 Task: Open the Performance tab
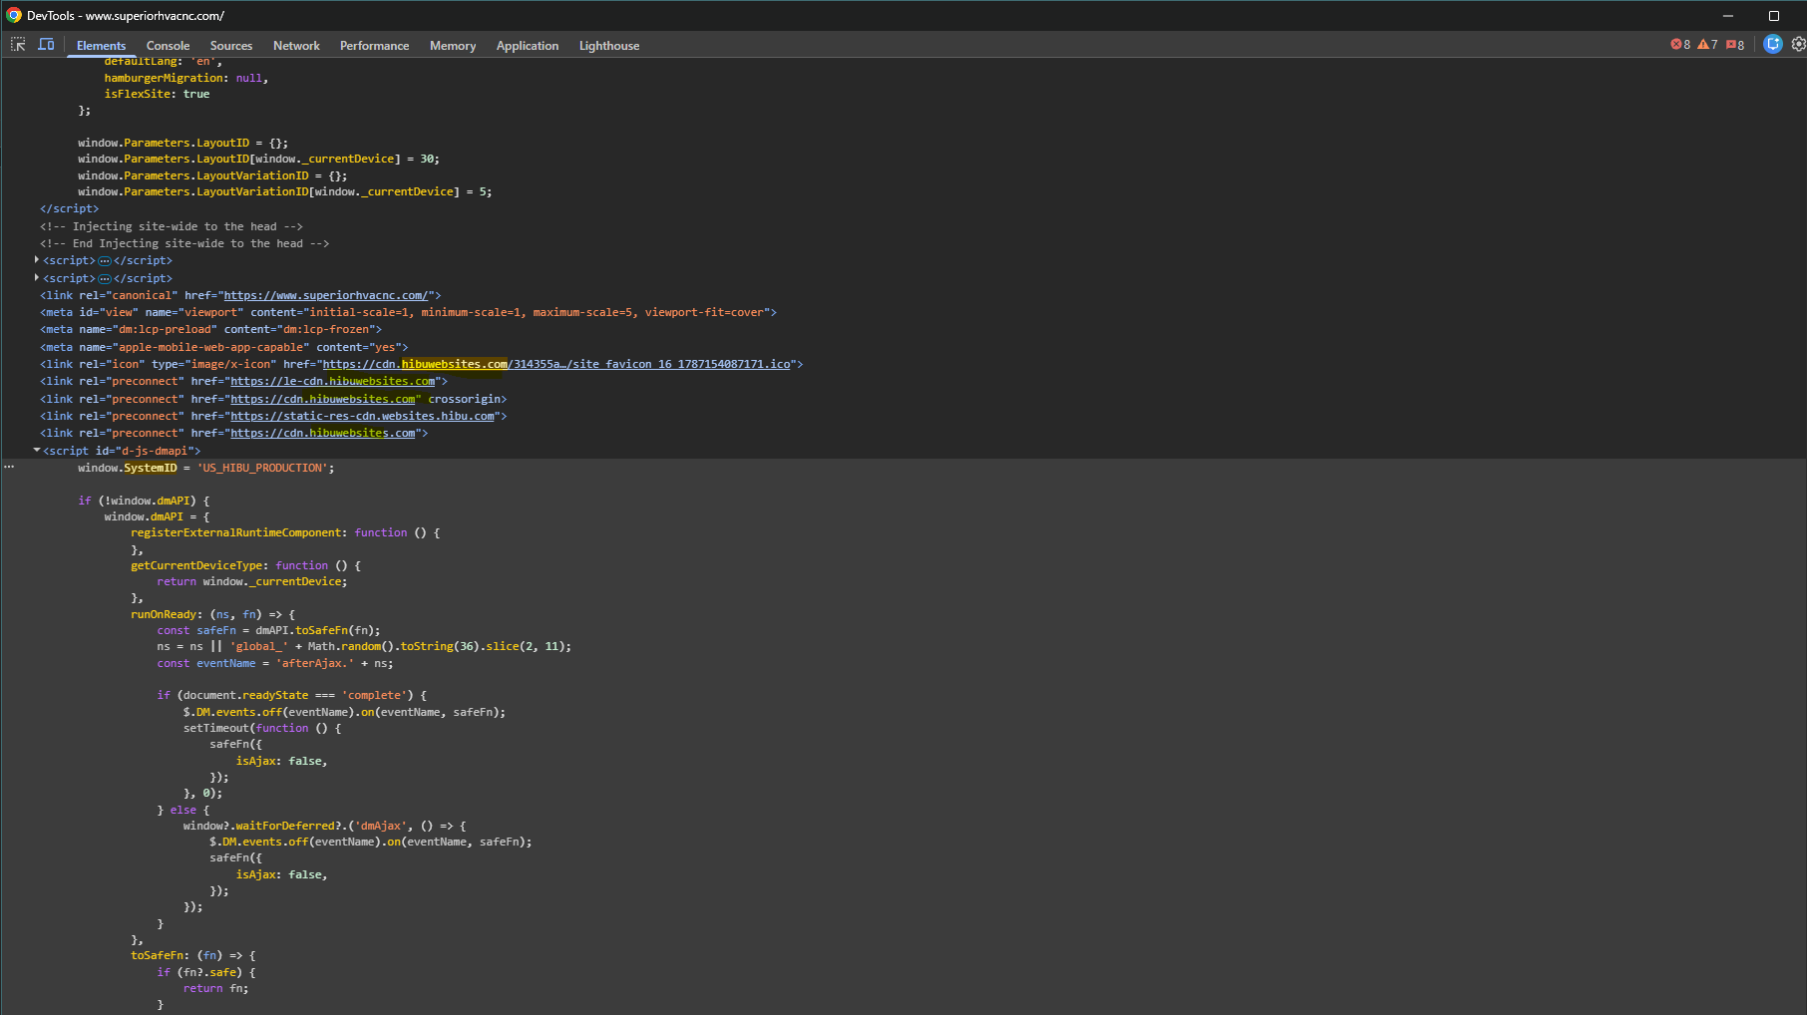click(x=374, y=46)
